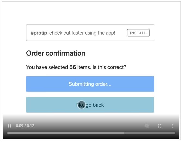The height and width of the screenshot is (142, 181).
Task: Open the three-dot more options menu
Action: (x=173, y=126)
